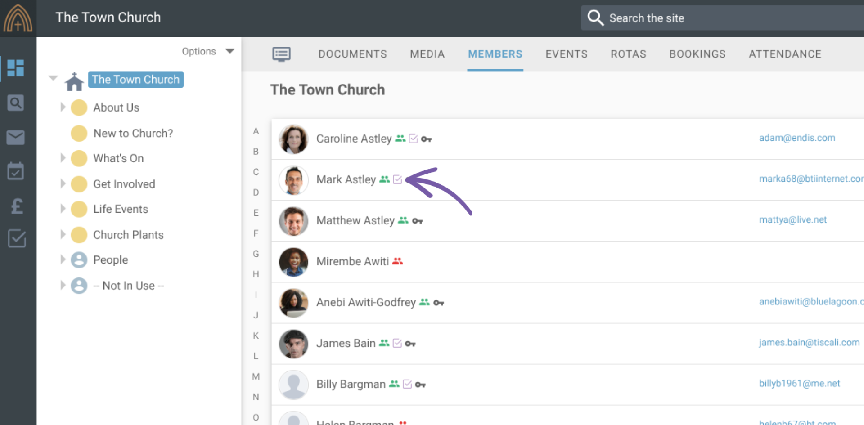Viewport: 864px width, 425px height.
Task: Open the calendar sidebar icon
Action: [x=16, y=171]
